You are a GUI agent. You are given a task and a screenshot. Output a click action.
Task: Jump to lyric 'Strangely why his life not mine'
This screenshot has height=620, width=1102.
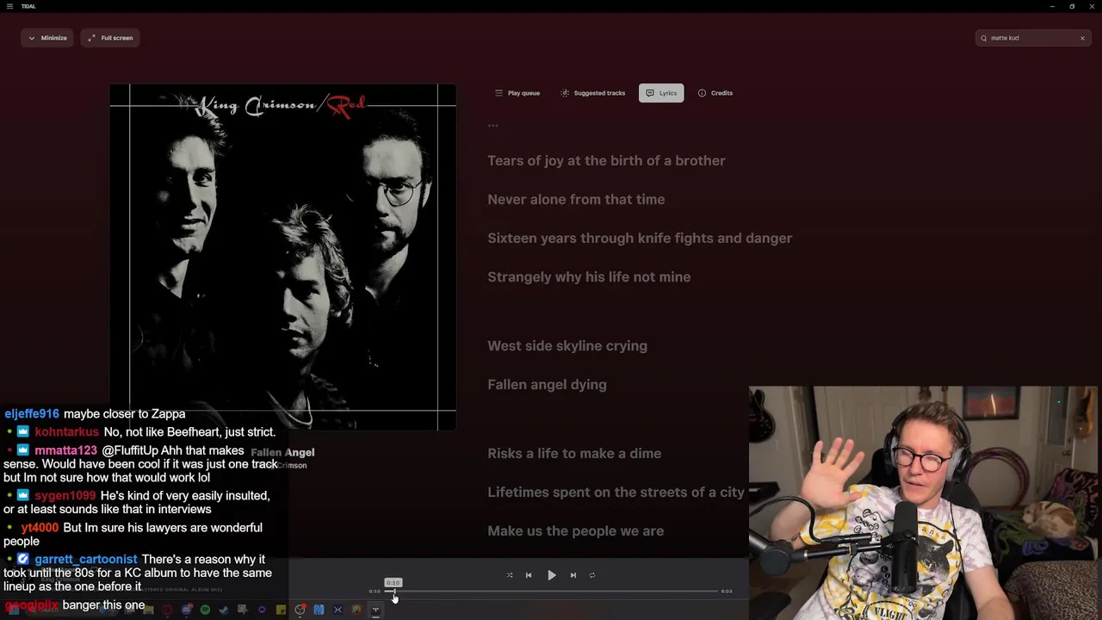click(x=589, y=276)
